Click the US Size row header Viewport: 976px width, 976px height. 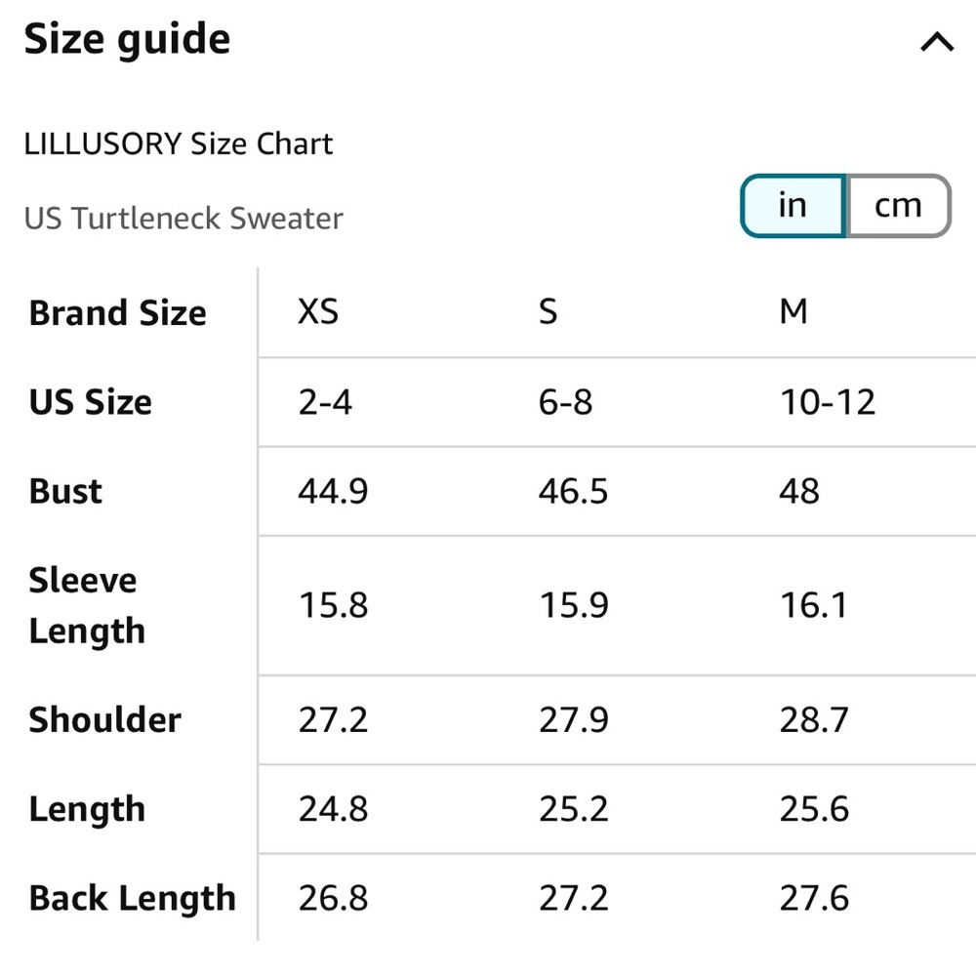point(90,401)
